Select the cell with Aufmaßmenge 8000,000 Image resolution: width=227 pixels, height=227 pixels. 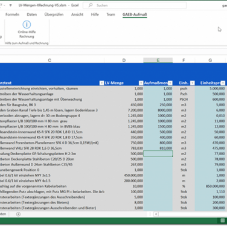158,110
